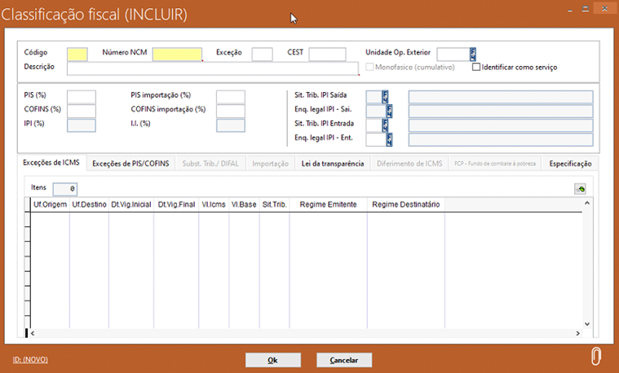Click the CEST input box
Image resolution: width=619 pixels, height=373 pixels.
327,54
